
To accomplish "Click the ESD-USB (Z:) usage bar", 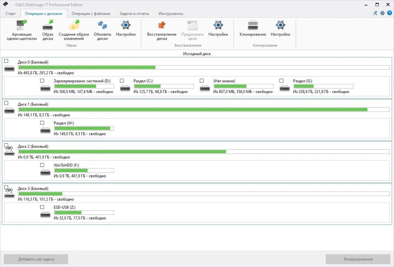I will click(84, 213).
